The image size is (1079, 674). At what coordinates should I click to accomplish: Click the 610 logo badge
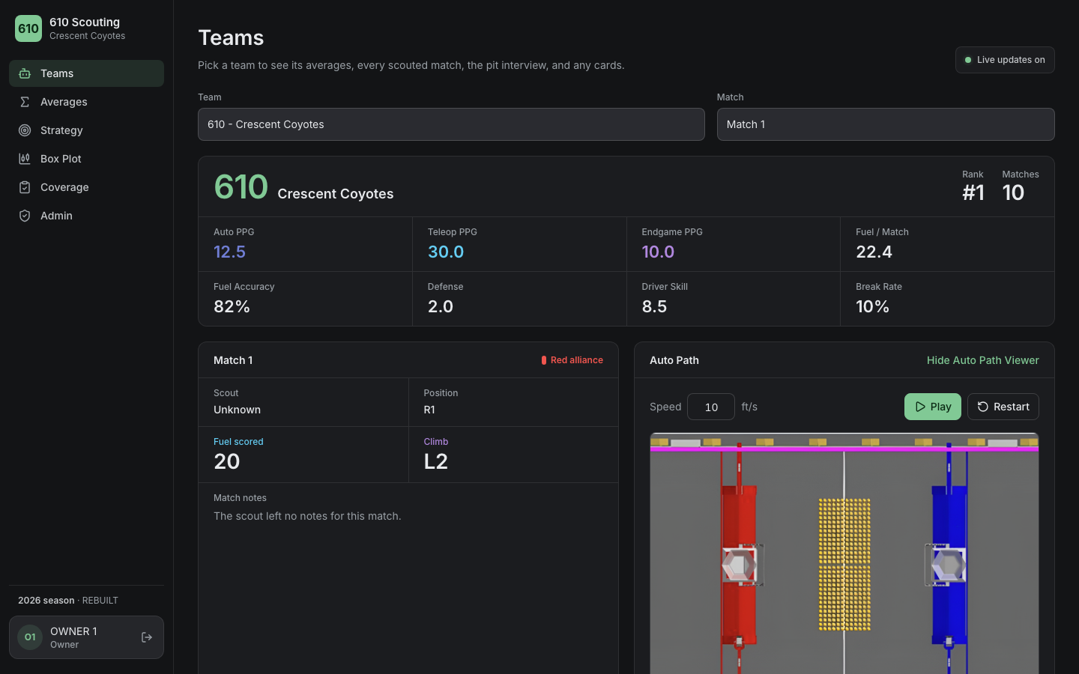tap(28, 28)
